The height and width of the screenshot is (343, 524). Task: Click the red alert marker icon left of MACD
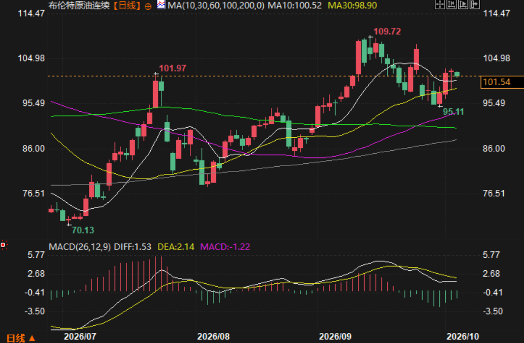pyautogui.click(x=4, y=245)
